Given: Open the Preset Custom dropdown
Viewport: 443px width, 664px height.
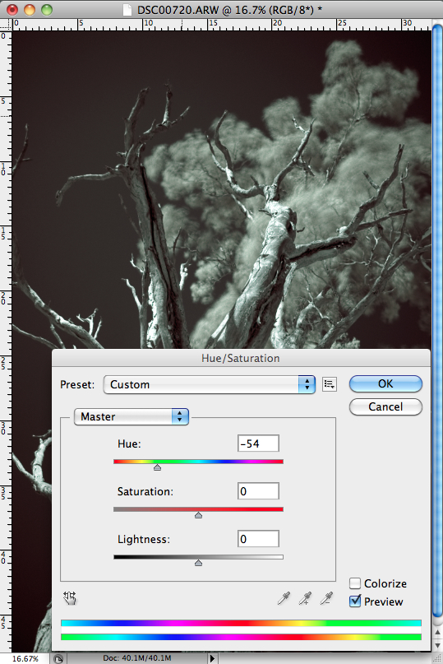Looking at the screenshot, I should point(209,384).
